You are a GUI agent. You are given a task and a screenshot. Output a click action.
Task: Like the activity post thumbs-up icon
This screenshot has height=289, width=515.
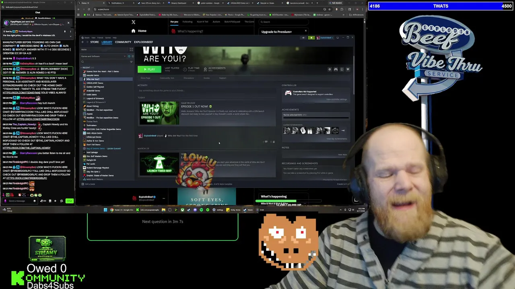click(274, 142)
